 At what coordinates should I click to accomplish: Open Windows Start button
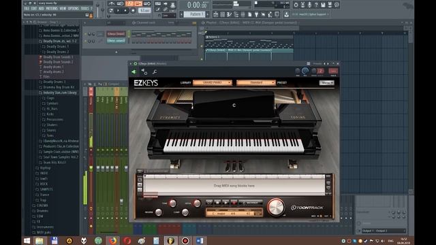tap(27, 240)
